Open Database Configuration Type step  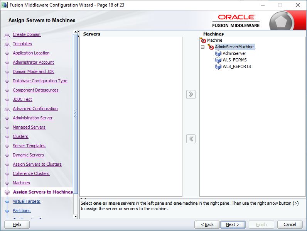click(x=40, y=81)
